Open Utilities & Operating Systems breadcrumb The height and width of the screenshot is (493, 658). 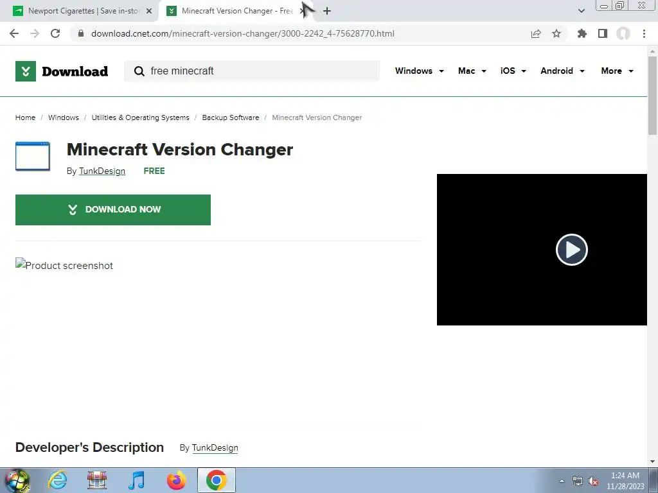point(141,117)
